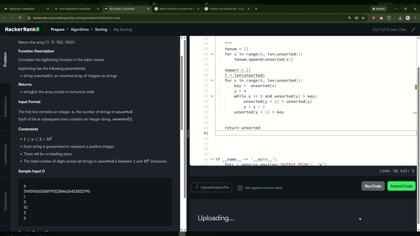The image size is (420, 236).
Task: Open browser downloads icon
Action: click(x=400, y=18)
